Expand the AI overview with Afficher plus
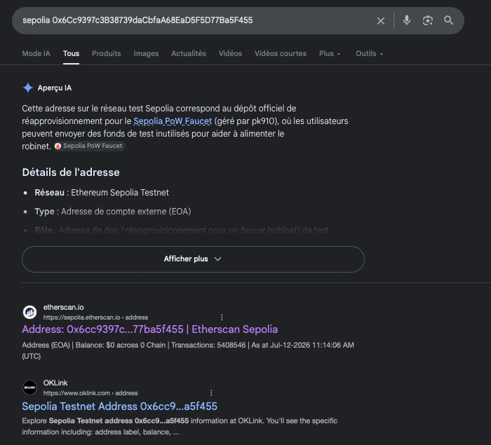This screenshot has height=445, width=491. [193, 259]
